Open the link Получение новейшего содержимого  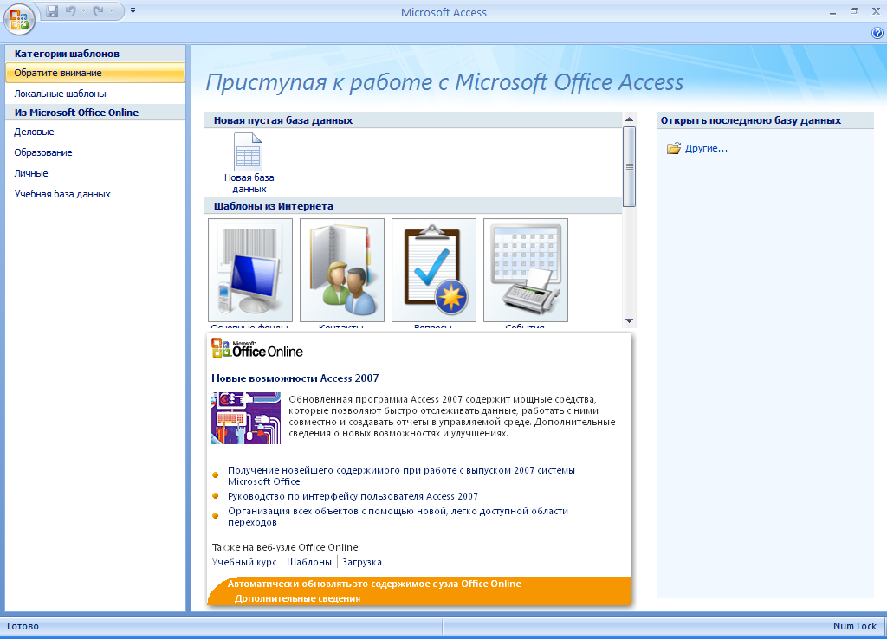coord(401,475)
